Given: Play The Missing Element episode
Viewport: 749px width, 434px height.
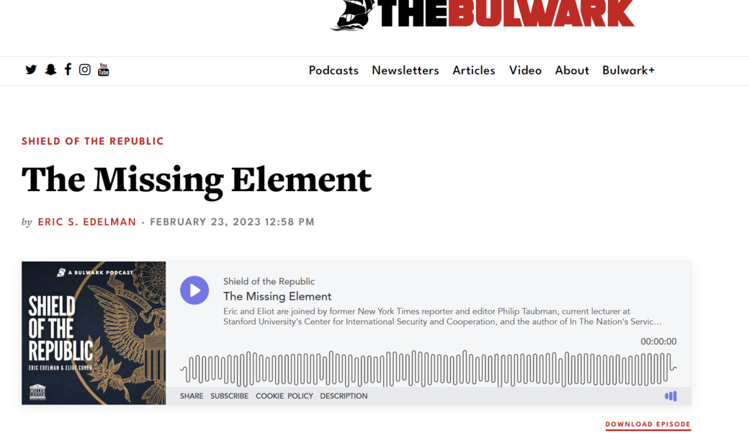Looking at the screenshot, I should [194, 291].
